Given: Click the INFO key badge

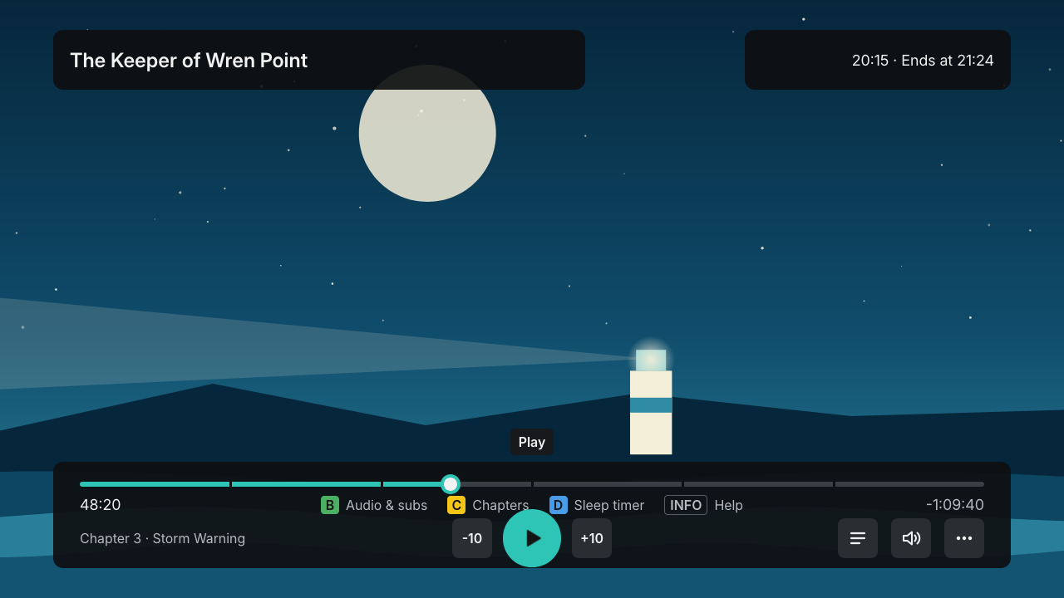Looking at the screenshot, I should (x=686, y=505).
